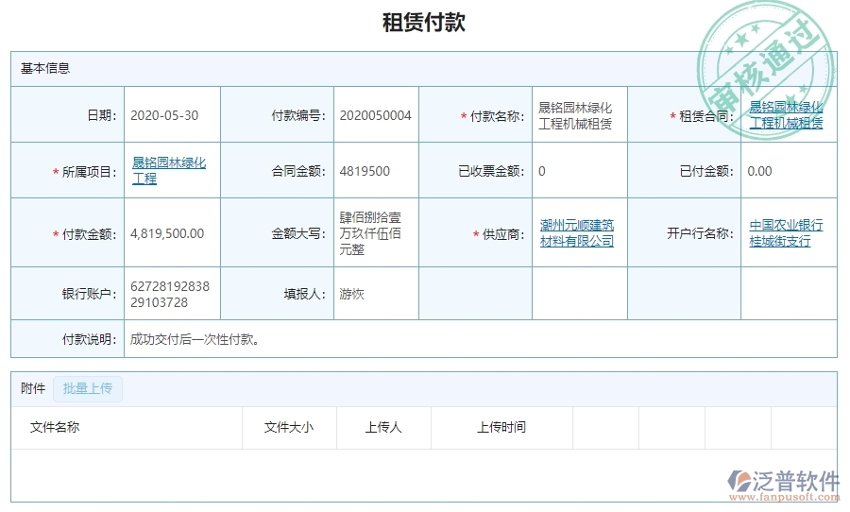Viewport: 850px width, 512px height.
Task: Click the 付款金额 field 4,819,500.00
Action: 167,233
